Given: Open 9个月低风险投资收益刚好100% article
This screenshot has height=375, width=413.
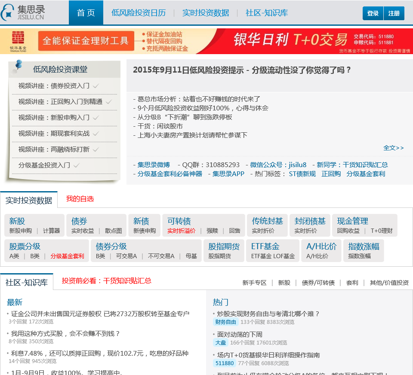Looking at the screenshot, I should coord(203,108).
